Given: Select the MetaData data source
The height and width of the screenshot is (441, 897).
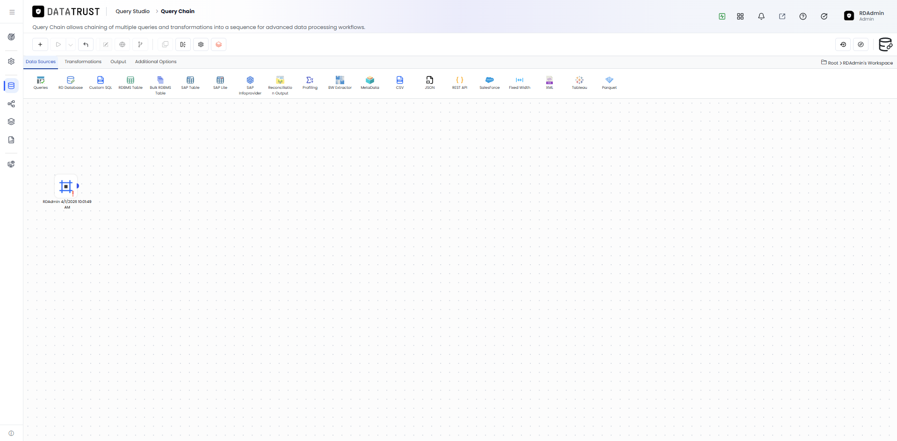Looking at the screenshot, I should [x=370, y=83].
